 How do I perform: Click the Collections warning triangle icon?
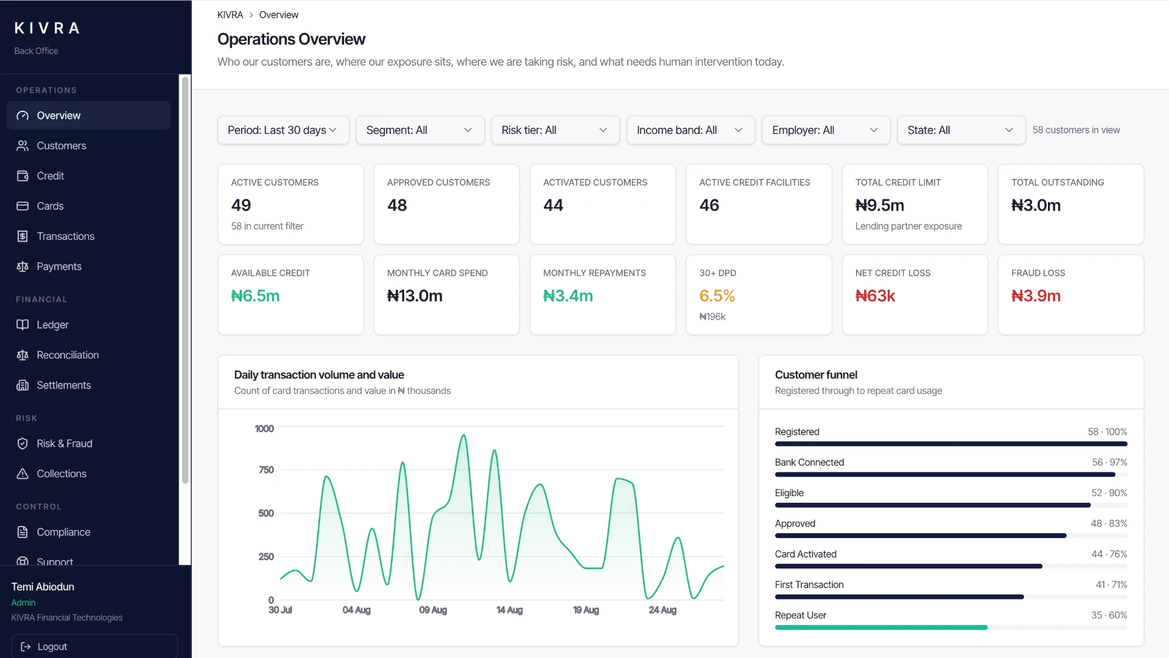(x=23, y=474)
